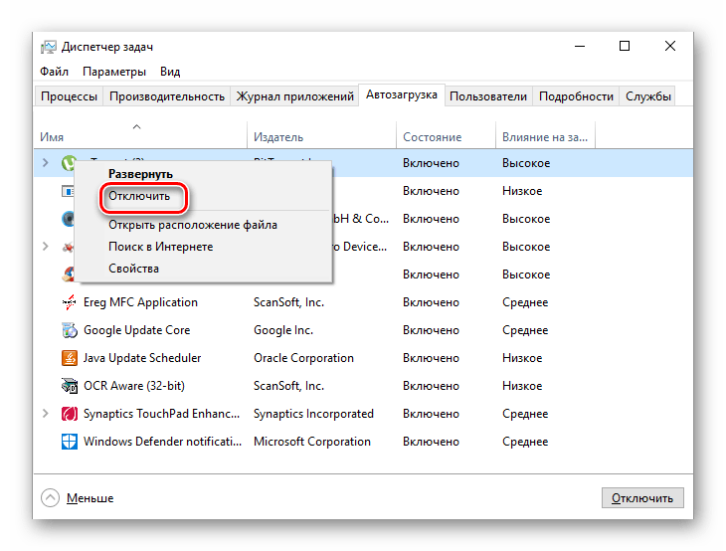
Task: Click Включено status in the Java Update row
Action: [x=431, y=358]
